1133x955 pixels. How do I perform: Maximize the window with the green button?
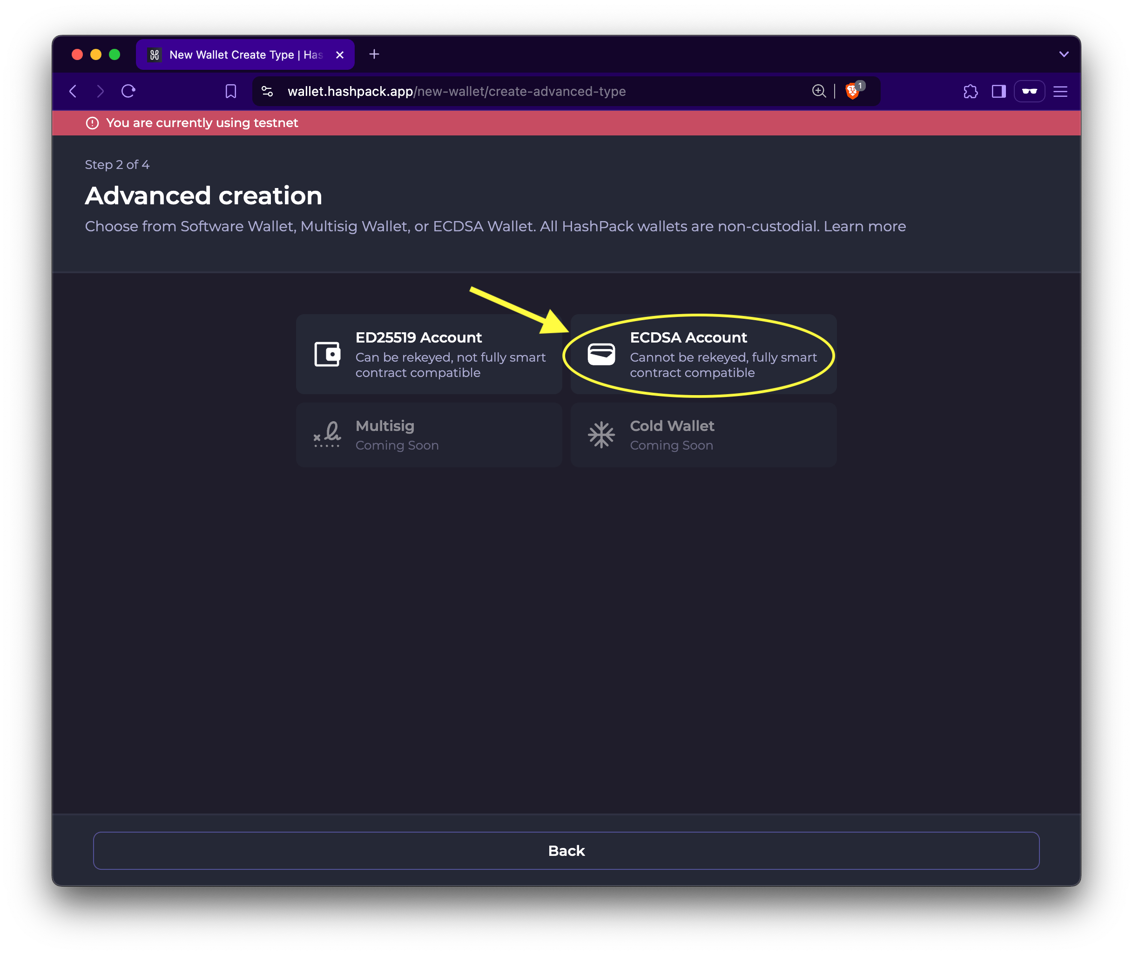114,54
